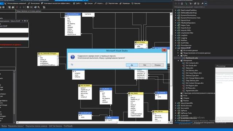Select DeliveryType.dim dimension
Viewport: 233px width, 131px height.
192,76
